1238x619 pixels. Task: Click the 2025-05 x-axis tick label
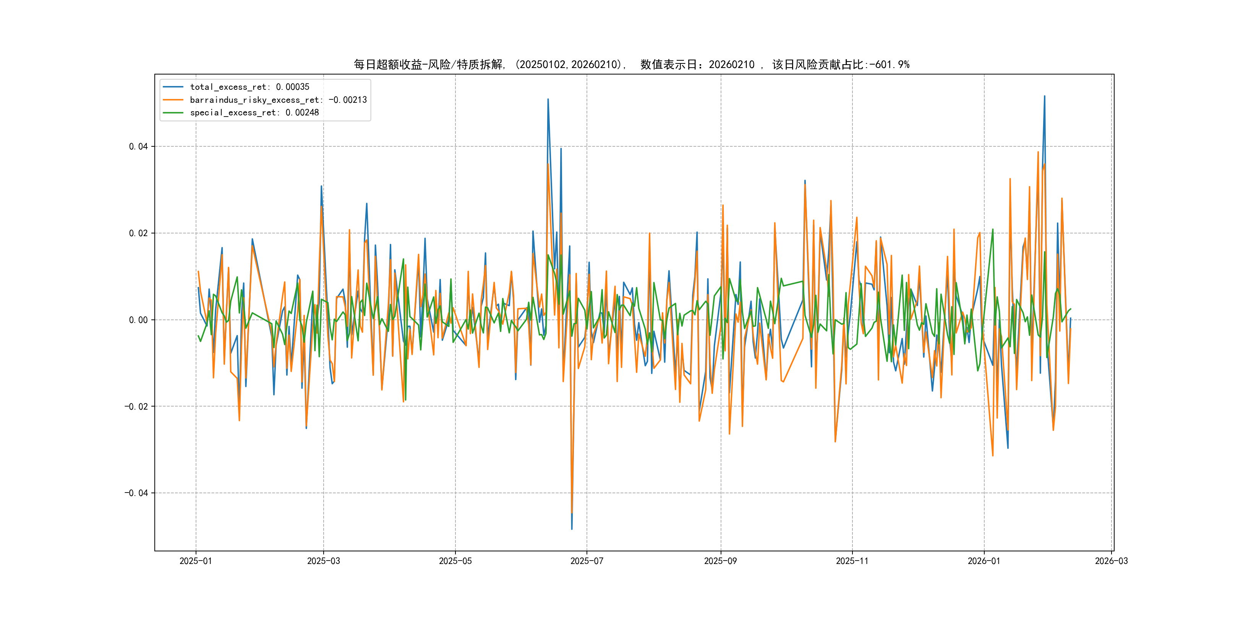tap(455, 561)
